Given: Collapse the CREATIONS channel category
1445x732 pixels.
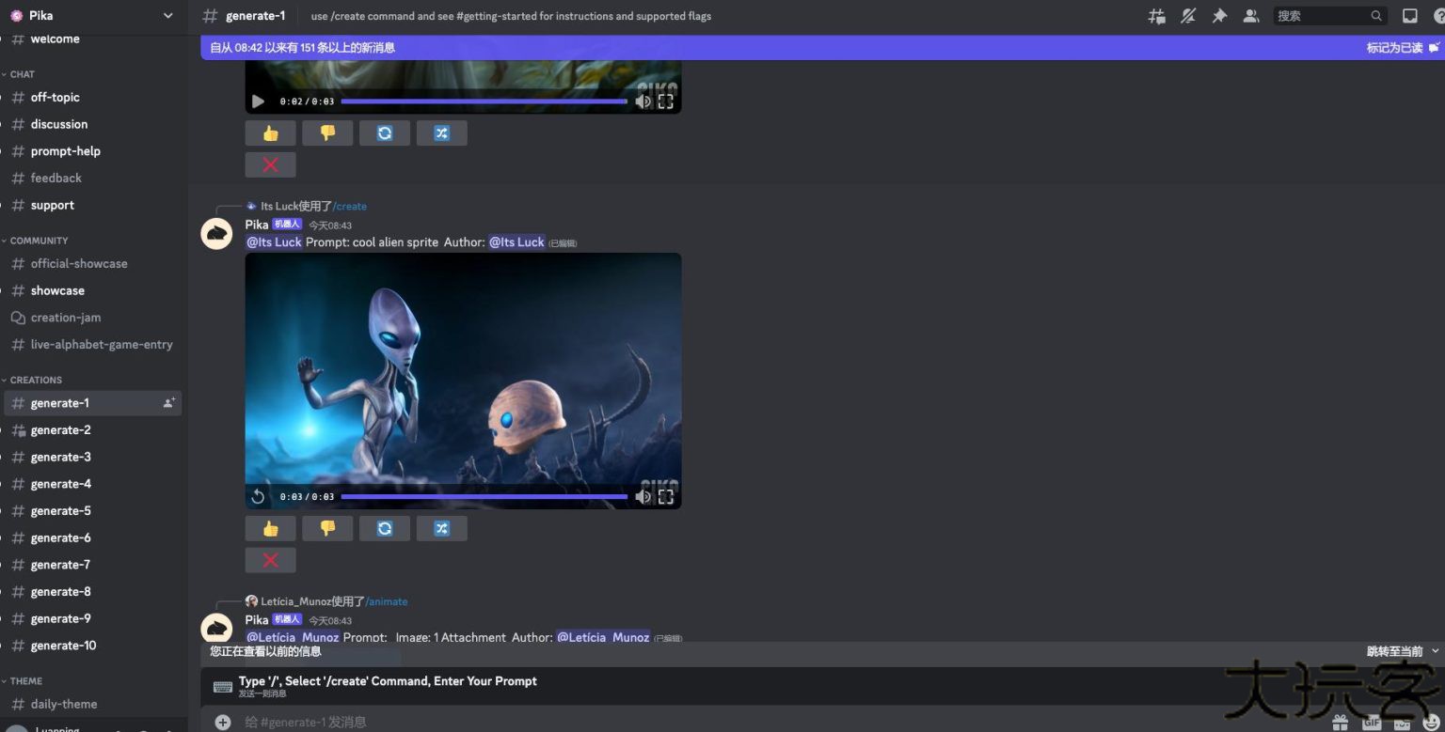Looking at the screenshot, I should (36, 380).
